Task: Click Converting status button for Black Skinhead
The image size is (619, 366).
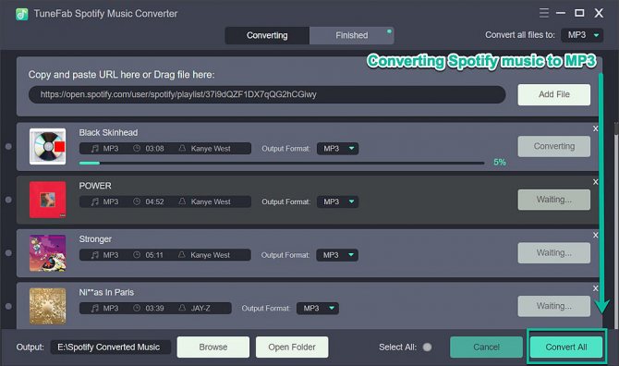Action: pos(553,146)
